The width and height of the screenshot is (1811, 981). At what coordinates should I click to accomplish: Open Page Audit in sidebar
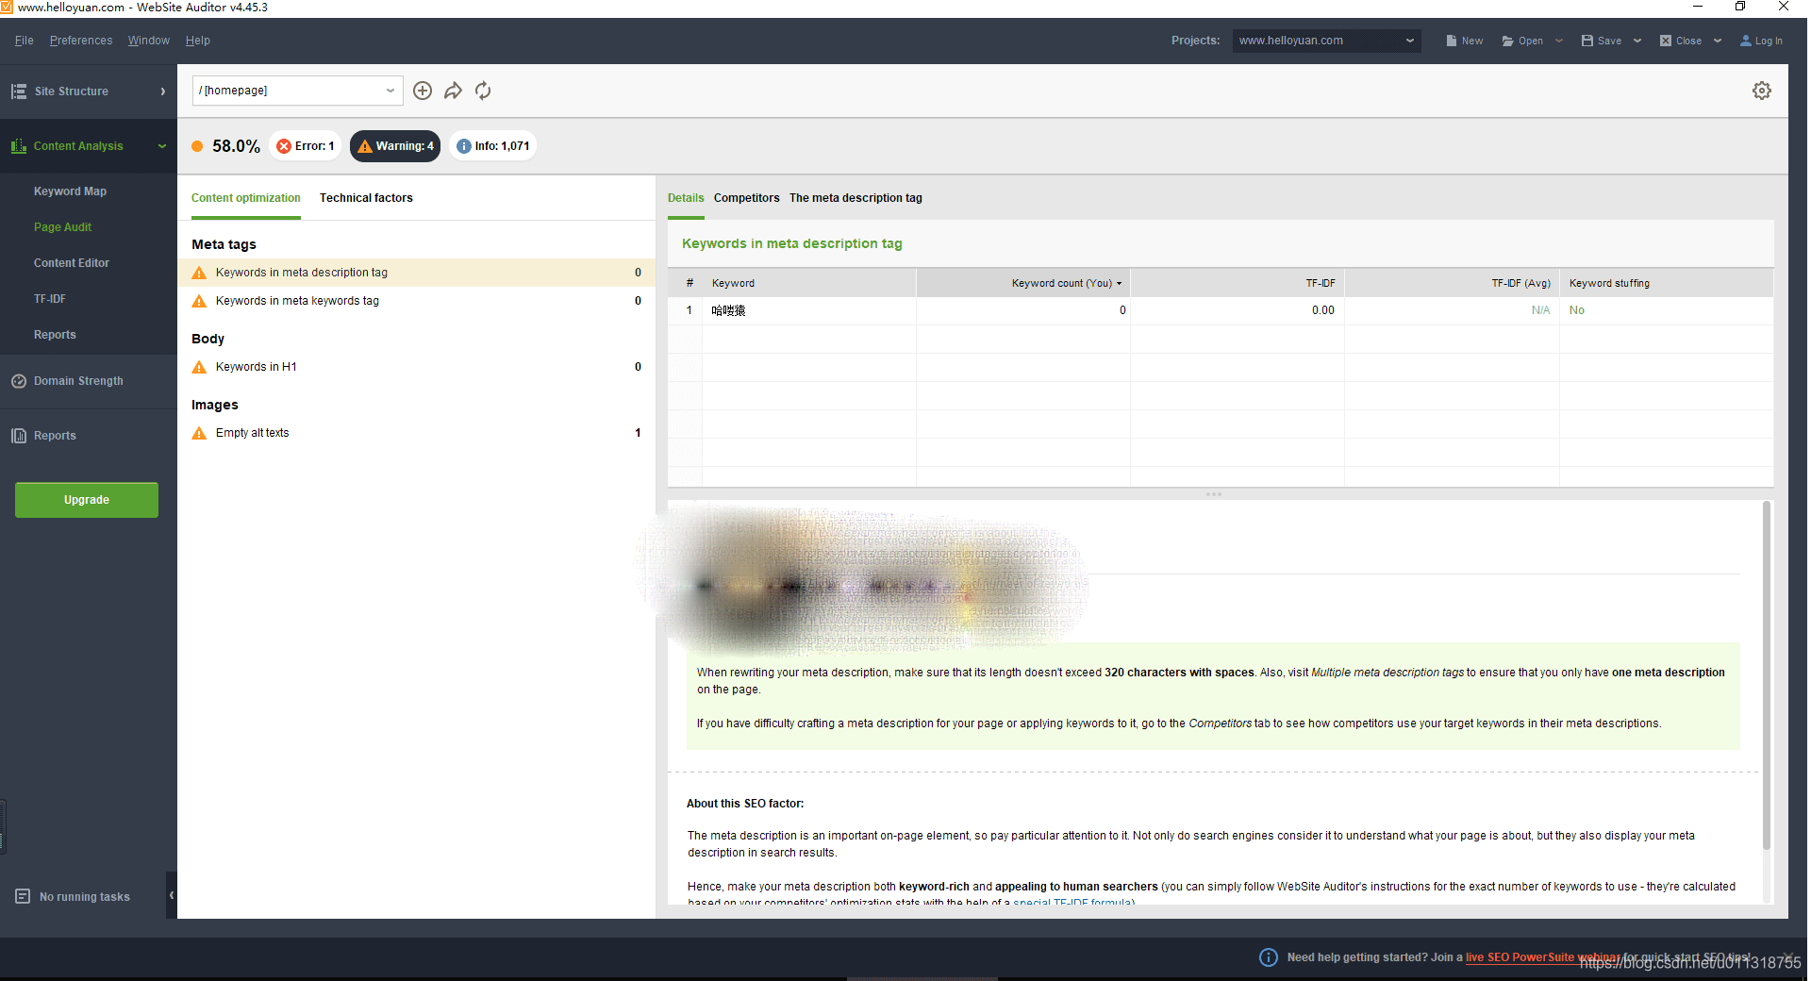pyautogui.click(x=62, y=227)
